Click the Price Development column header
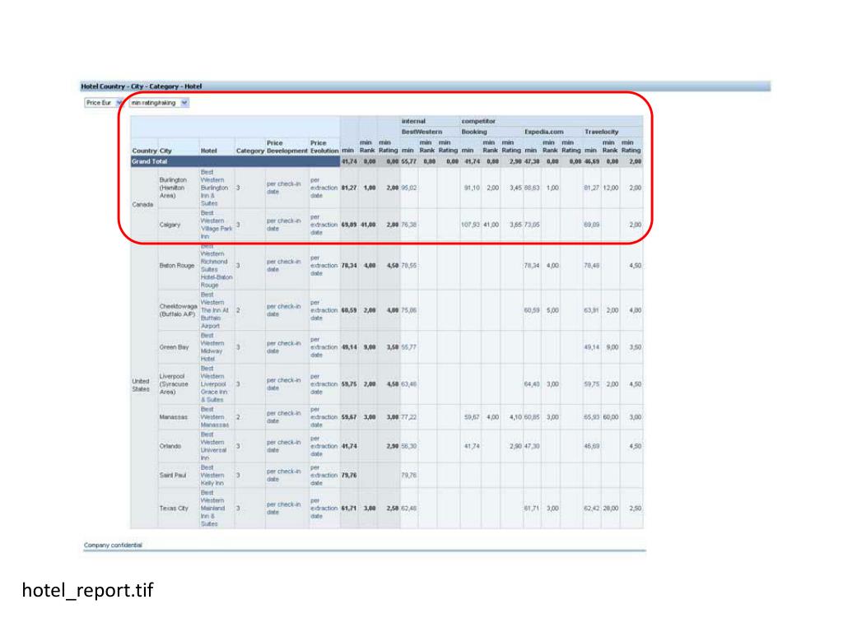The width and height of the screenshot is (843, 632). coord(287,147)
